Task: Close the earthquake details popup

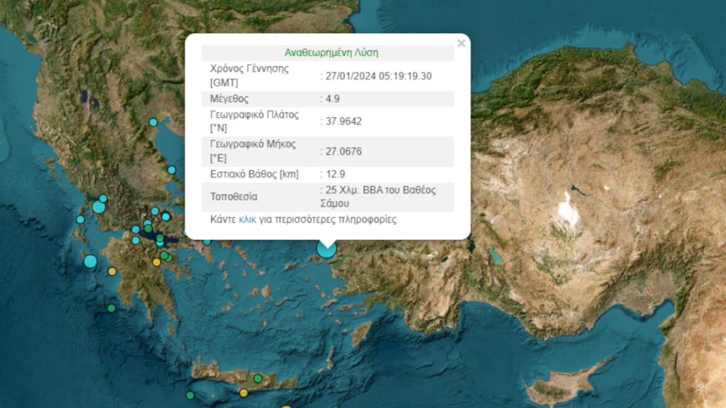Action: [461, 43]
